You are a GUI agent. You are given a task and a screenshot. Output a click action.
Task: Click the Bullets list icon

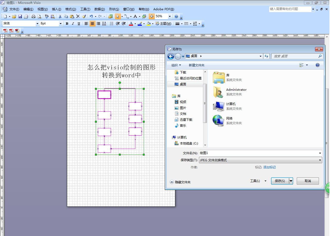coord(111,24)
